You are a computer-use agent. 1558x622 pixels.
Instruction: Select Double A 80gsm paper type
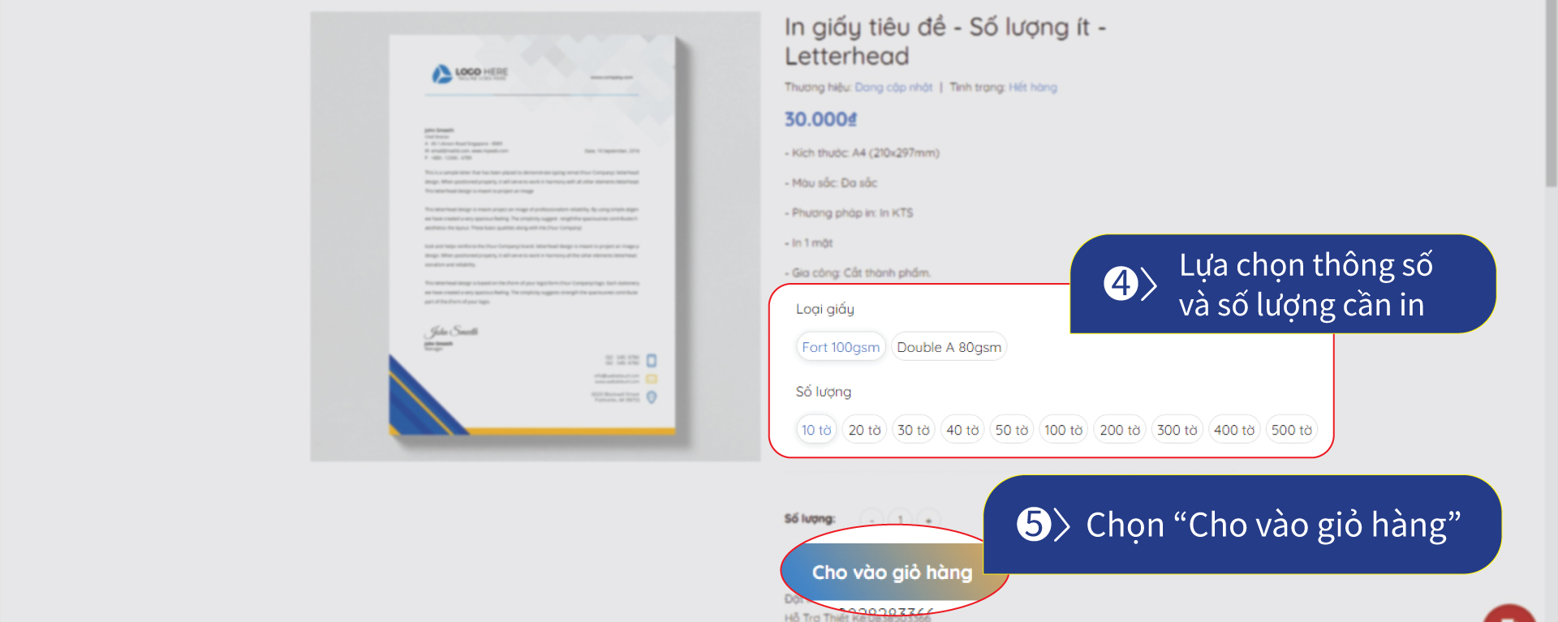(949, 347)
